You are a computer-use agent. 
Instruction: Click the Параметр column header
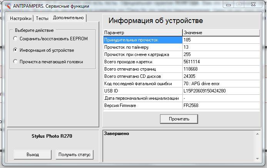pyautogui.click(x=143, y=33)
